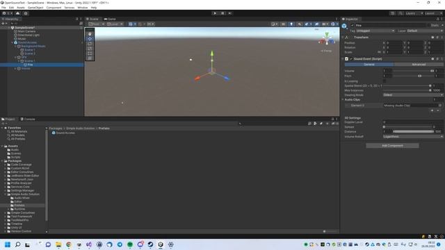Click the Pause button in top toolbar
Screen dimensions: 445x250
click(x=222, y=13)
